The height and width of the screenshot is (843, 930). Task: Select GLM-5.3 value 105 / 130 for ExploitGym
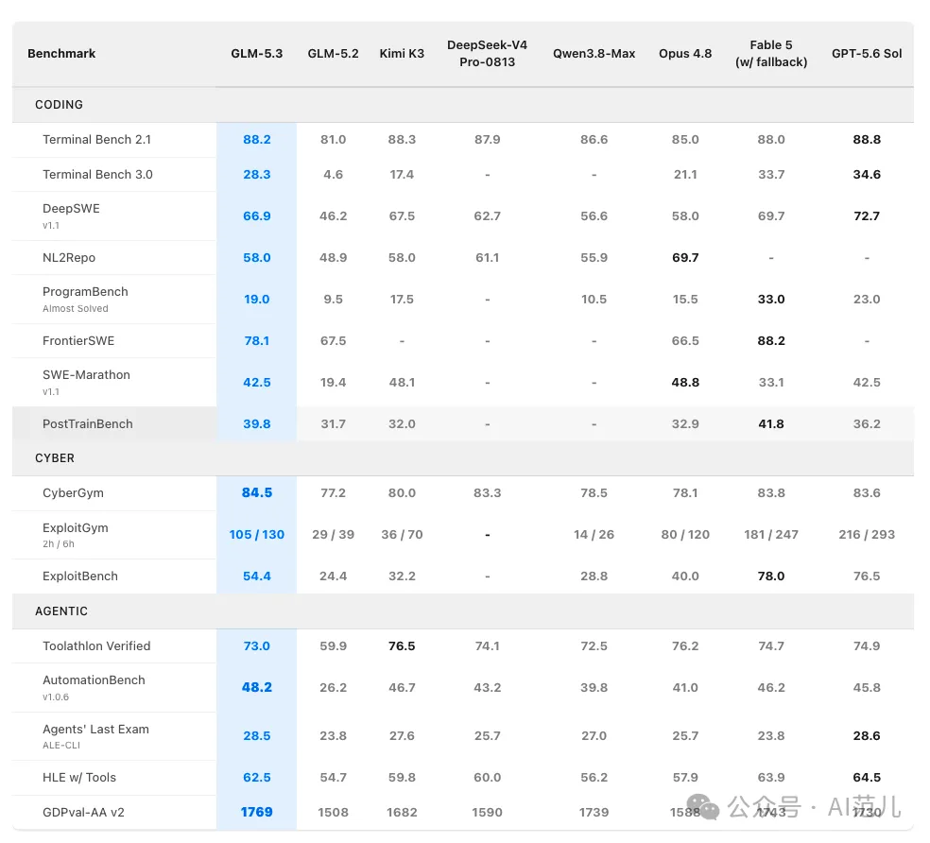tap(257, 535)
